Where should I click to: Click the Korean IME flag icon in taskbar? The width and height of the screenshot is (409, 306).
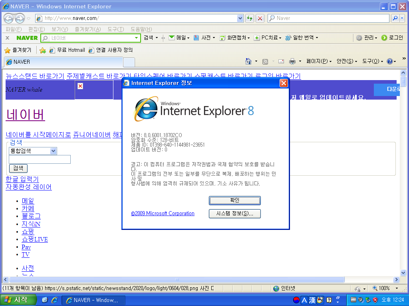[x=296, y=300]
